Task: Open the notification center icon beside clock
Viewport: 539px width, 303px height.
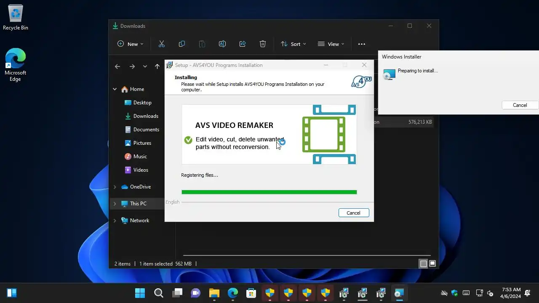Action: click(x=528, y=293)
